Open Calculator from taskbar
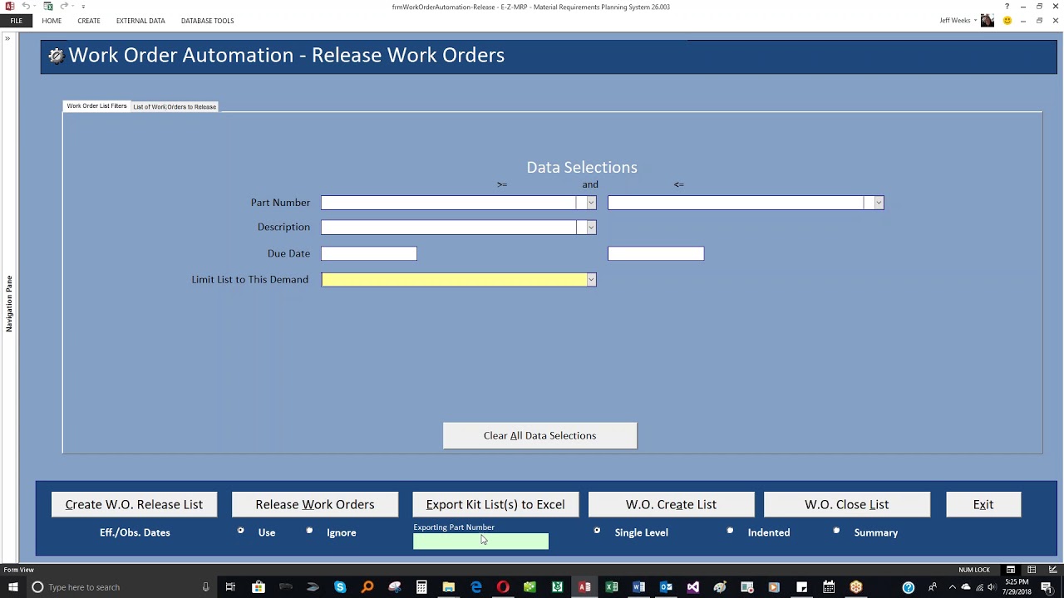Viewport: 1064px width, 598px height. click(421, 587)
